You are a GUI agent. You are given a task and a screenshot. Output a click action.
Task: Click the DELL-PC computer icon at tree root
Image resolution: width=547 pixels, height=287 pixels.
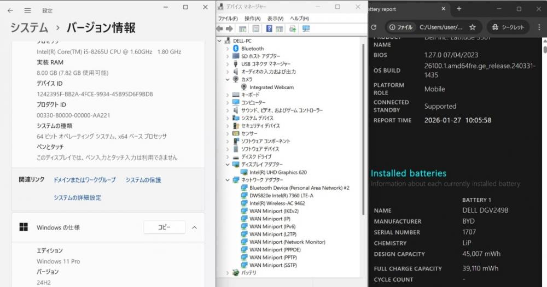228,41
